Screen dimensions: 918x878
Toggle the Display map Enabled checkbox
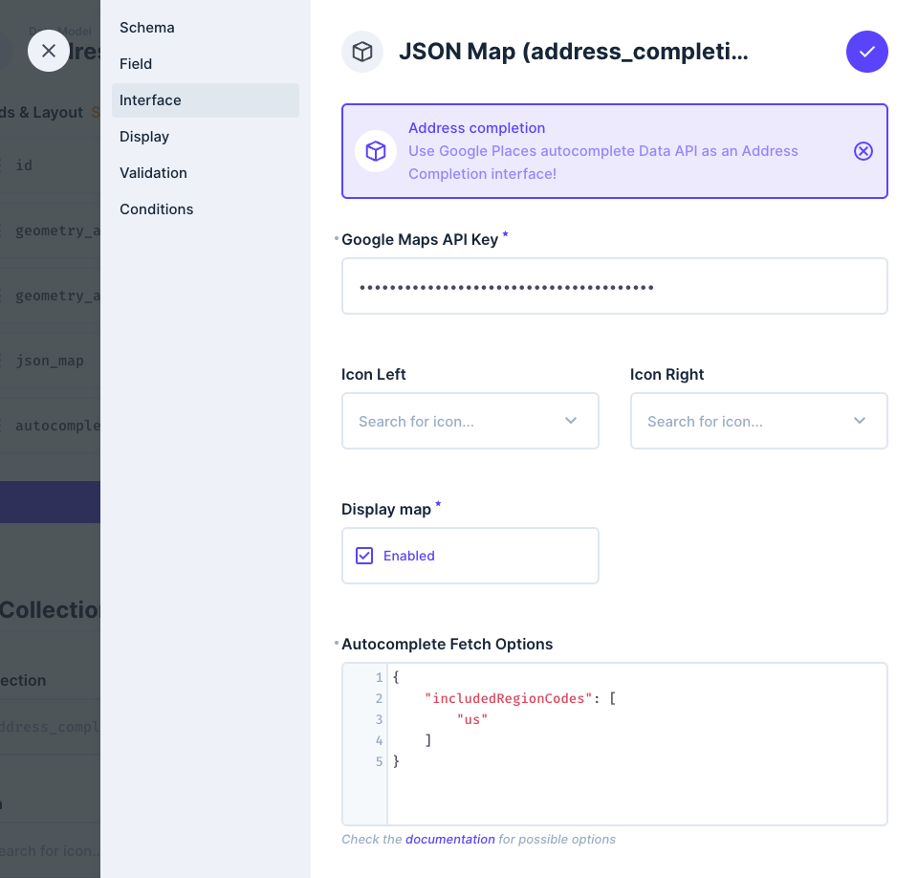coord(364,556)
